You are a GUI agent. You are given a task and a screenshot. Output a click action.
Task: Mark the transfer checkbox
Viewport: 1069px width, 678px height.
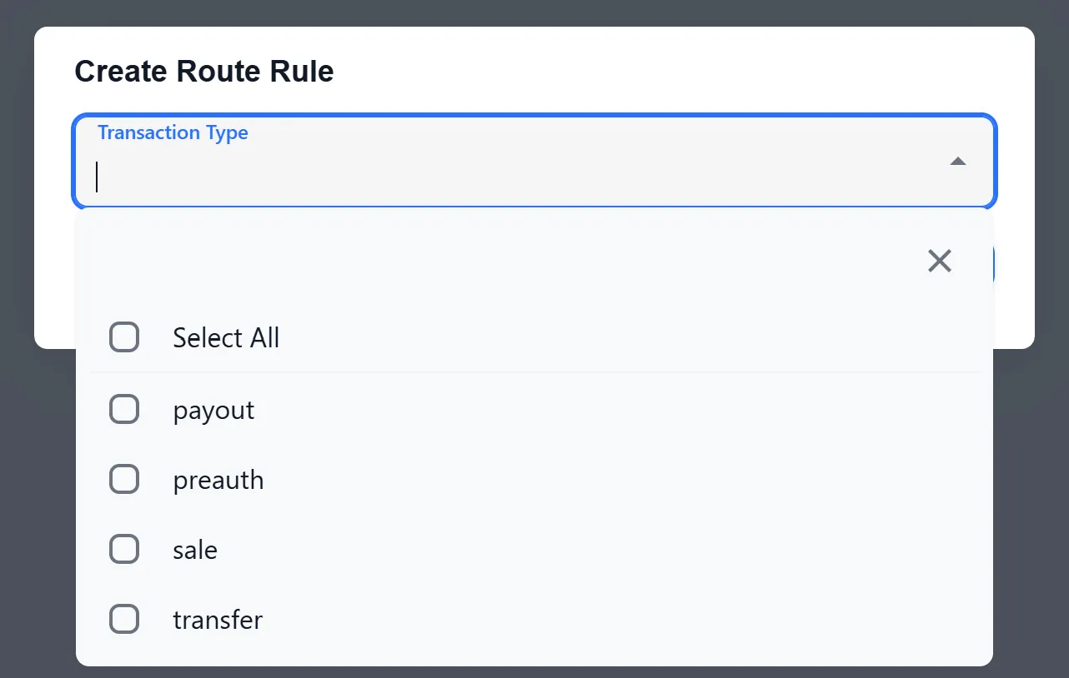(x=124, y=620)
